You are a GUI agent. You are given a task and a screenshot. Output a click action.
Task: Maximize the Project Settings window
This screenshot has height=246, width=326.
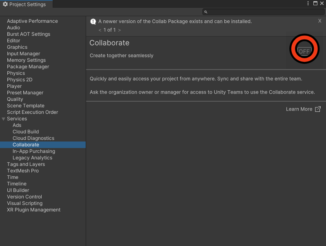point(315,3)
